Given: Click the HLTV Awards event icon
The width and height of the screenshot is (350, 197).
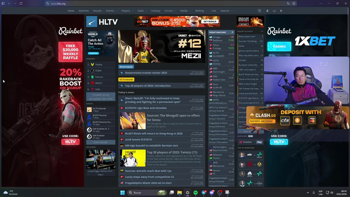Looking at the screenshot, I should click(89, 110).
